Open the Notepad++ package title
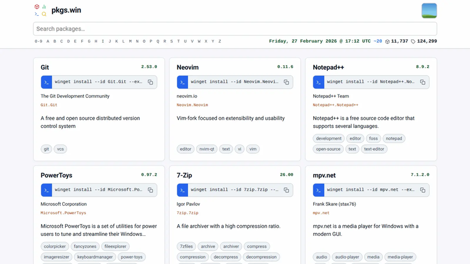The width and height of the screenshot is (470, 264). coord(328,67)
